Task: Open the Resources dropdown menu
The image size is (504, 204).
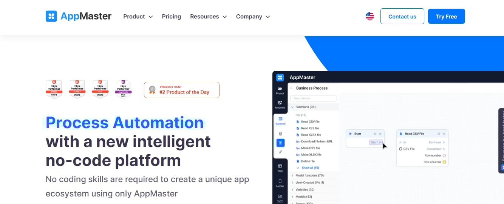Action: 209,17
